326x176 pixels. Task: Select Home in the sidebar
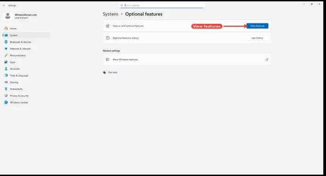[x=13, y=28]
